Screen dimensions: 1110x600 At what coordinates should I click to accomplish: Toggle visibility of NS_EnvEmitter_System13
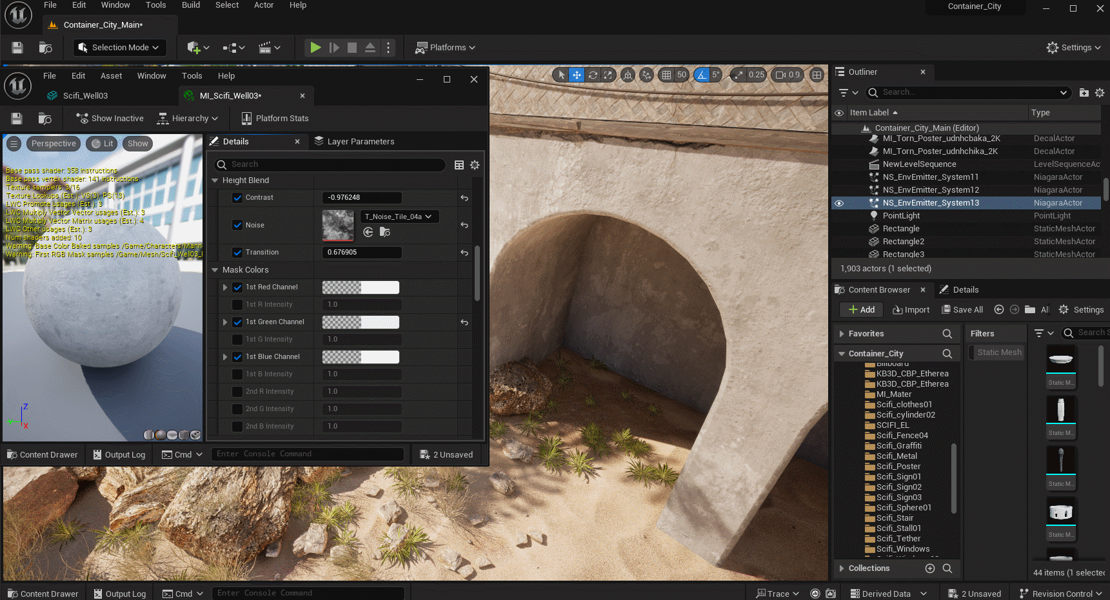tap(839, 203)
